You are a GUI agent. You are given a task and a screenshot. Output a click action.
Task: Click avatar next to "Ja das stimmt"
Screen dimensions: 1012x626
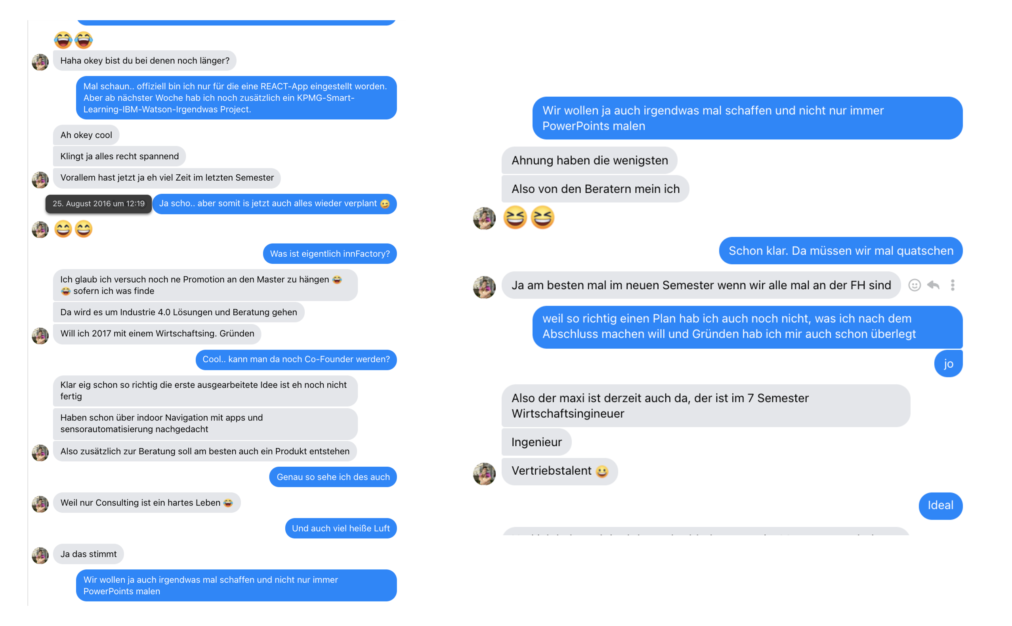click(x=40, y=555)
